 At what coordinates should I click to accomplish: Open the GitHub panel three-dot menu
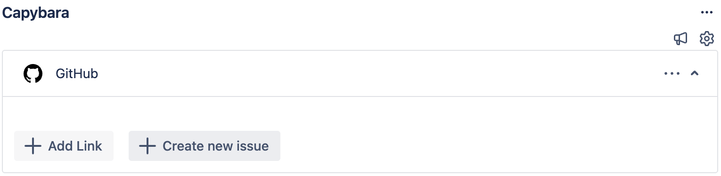(672, 73)
